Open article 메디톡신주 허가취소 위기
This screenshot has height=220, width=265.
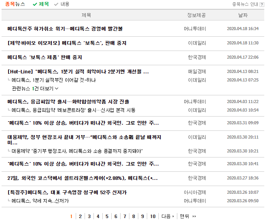click(x=65, y=29)
